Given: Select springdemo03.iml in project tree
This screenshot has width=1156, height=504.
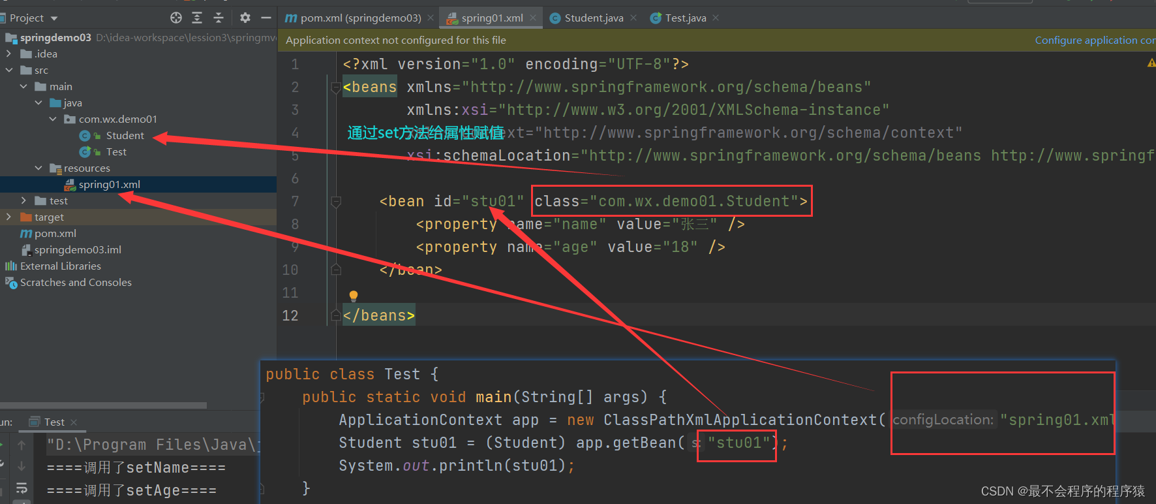Looking at the screenshot, I should [x=78, y=250].
